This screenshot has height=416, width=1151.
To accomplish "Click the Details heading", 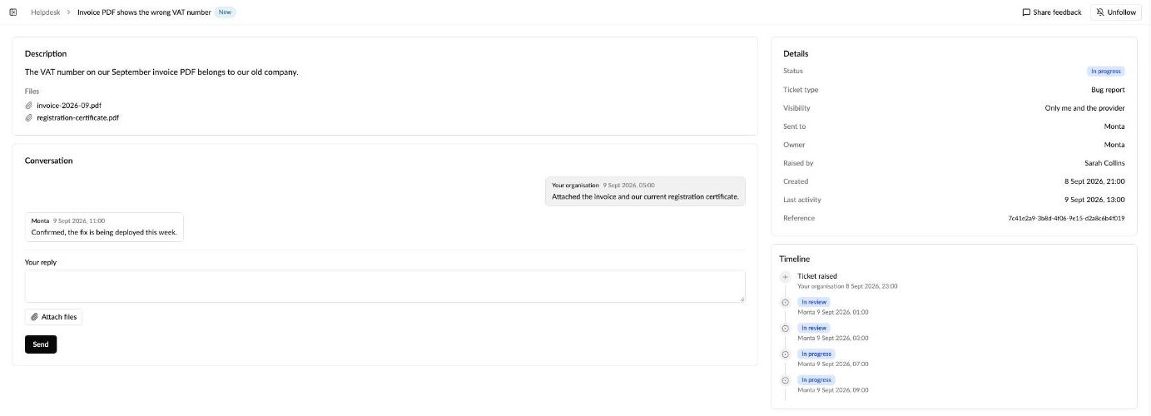I will (796, 54).
